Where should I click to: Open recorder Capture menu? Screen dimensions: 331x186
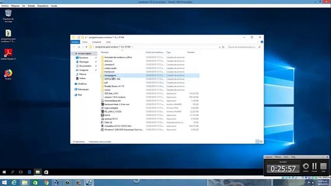click(268, 157)
